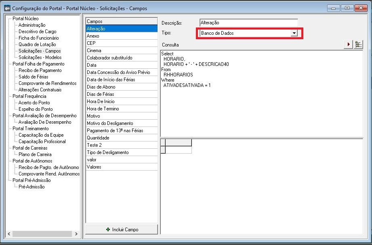The image size is (372, 245).
Task: Click the Descrição text field
Action: click(248, 23)
